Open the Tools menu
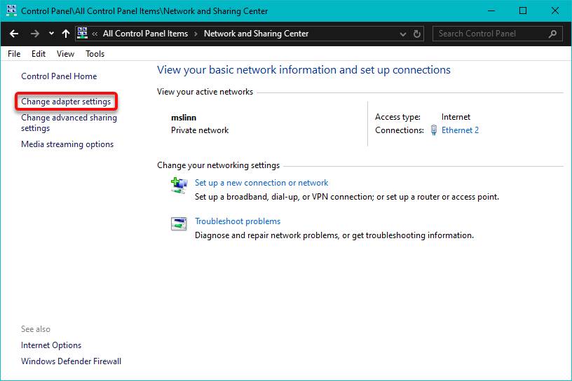This screenshot has height=381, width=572. click(95, 54)
